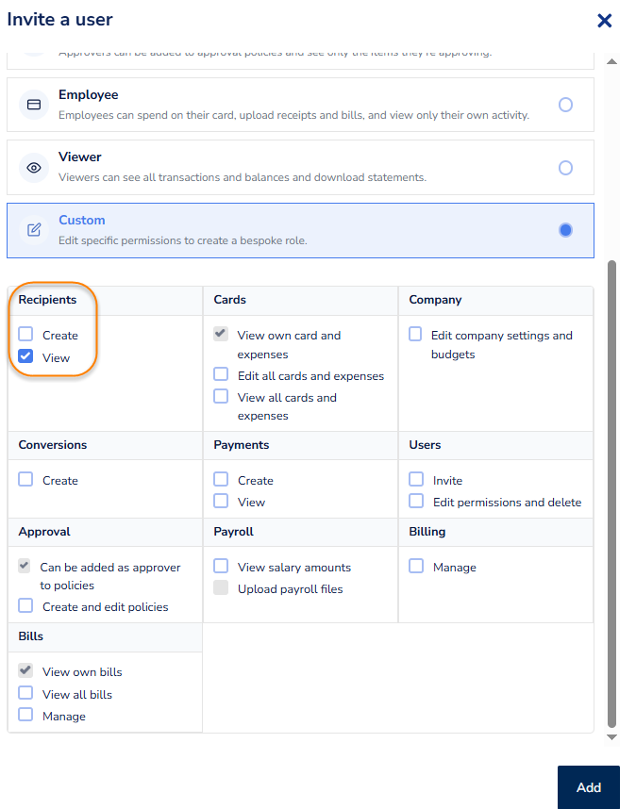636x809 pixels.
Task: Click the scrollbar up arrow
Action: 611,61
